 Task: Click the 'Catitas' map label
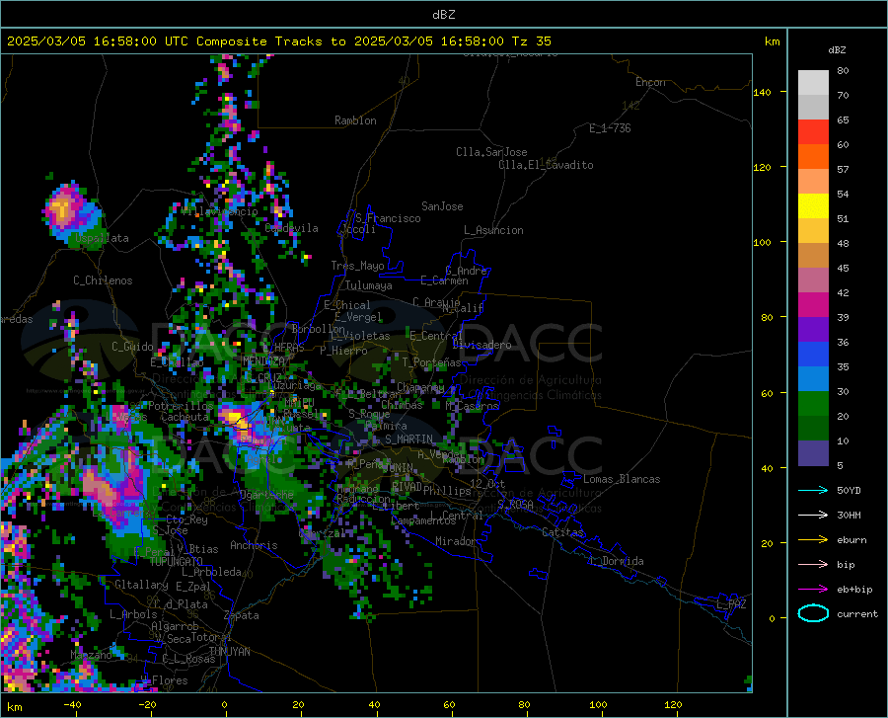pos(562,532)
